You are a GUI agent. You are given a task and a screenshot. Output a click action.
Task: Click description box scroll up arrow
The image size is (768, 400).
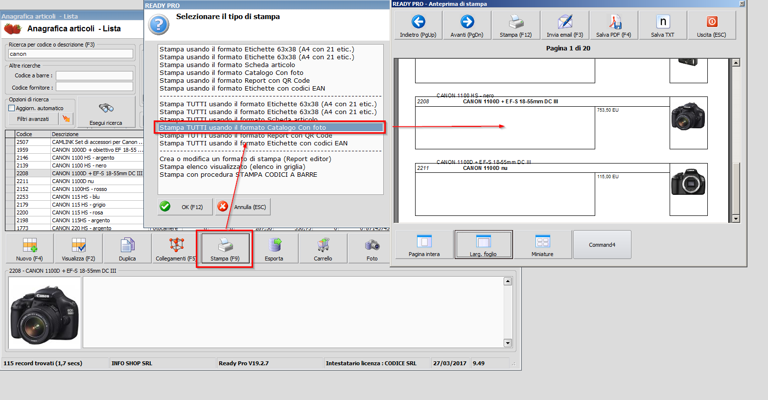pyautogui.click(x=508, y=281)
